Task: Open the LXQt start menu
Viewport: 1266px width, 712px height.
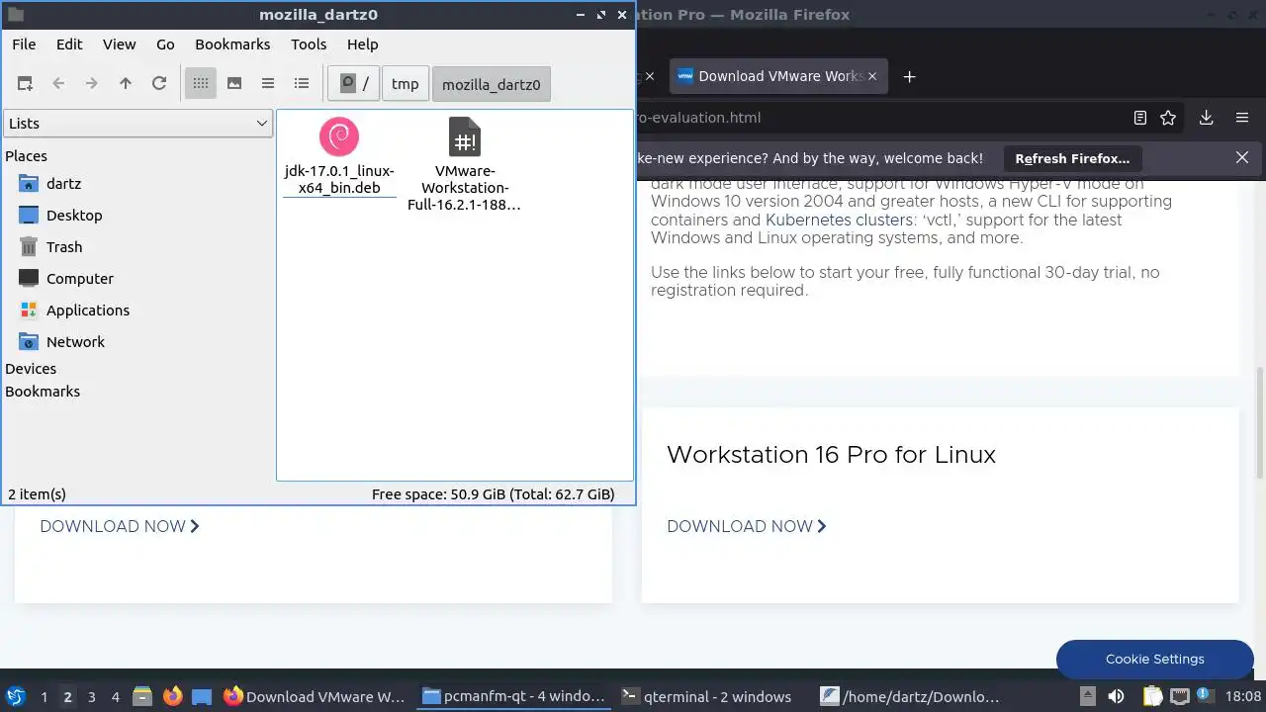Action: 16,697
